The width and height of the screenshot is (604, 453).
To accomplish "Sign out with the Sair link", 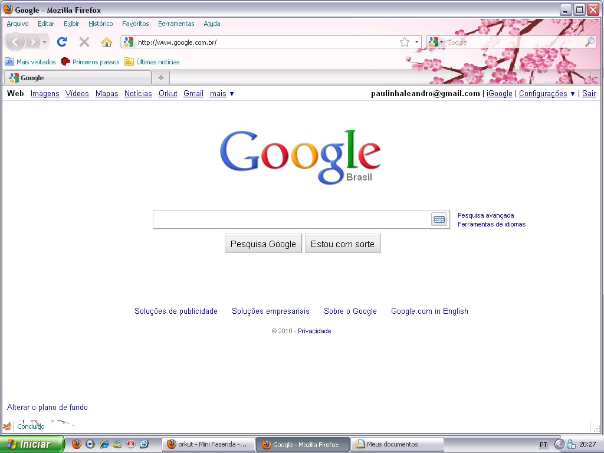I will tap(589, 94).
